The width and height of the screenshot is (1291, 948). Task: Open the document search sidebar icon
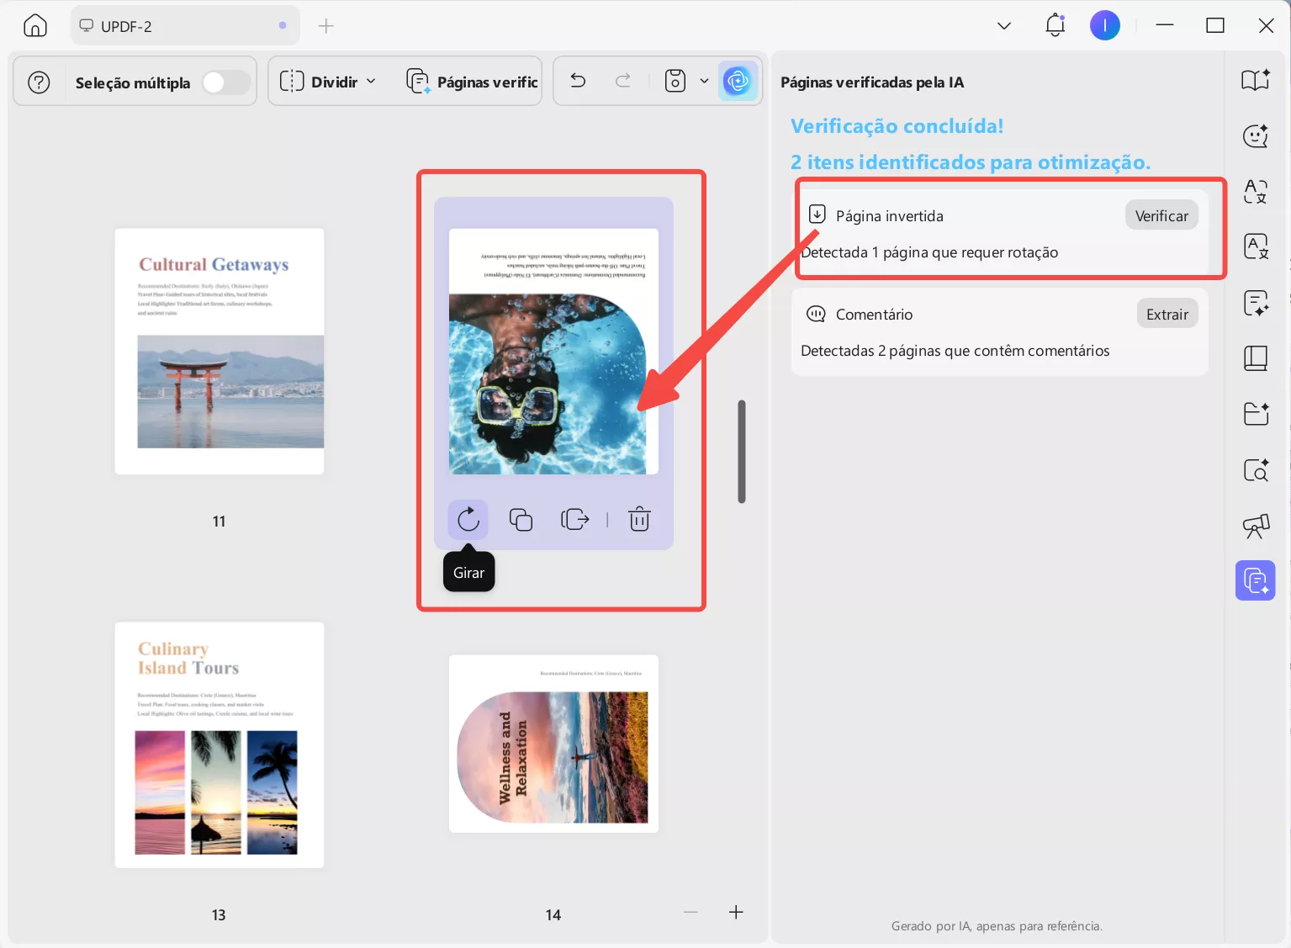coord(1256,470)
